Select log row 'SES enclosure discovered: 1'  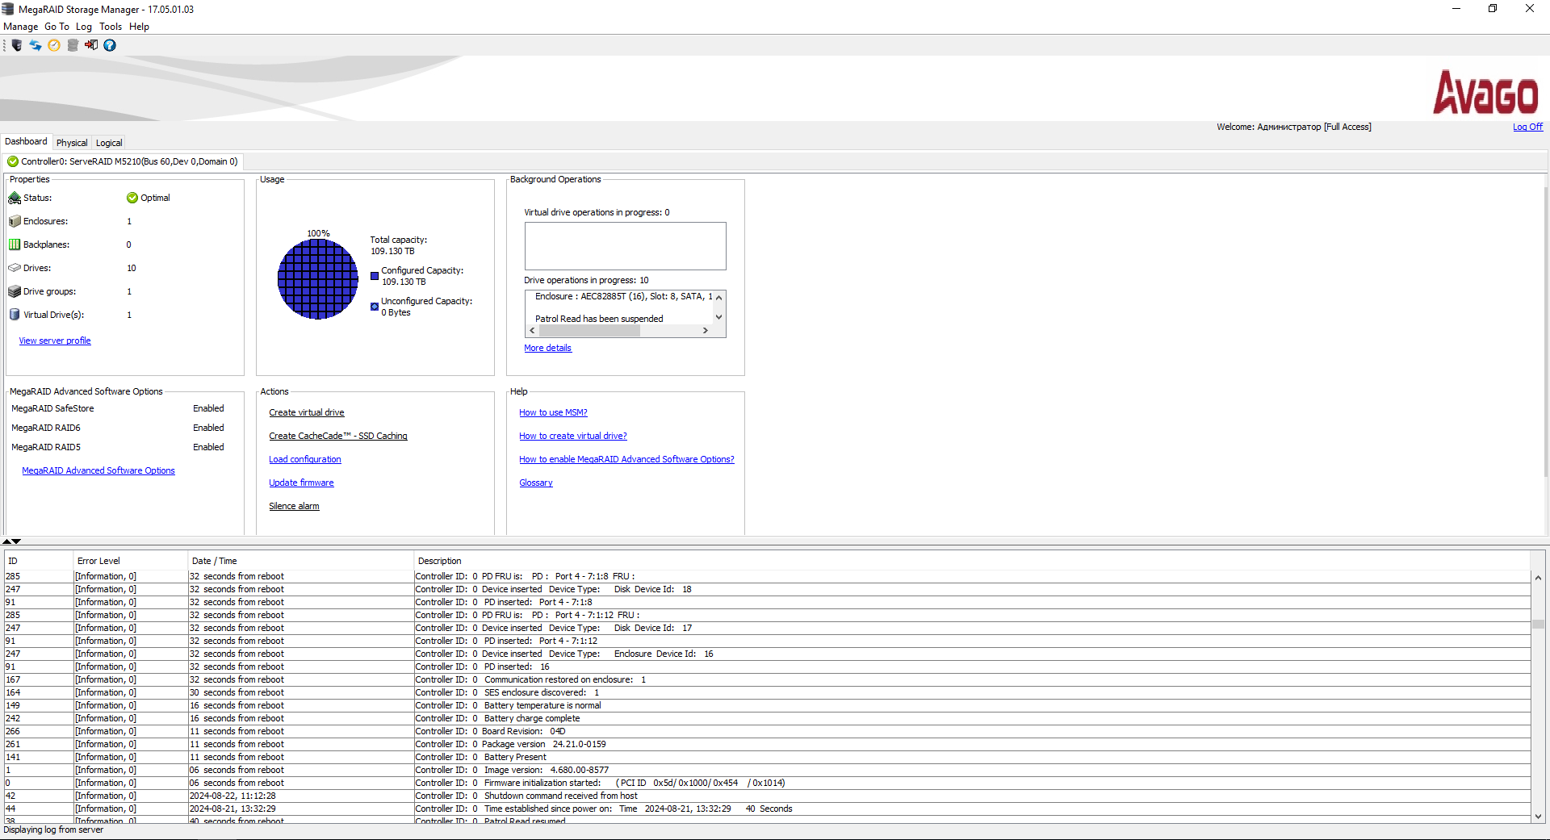click(767, 692)
